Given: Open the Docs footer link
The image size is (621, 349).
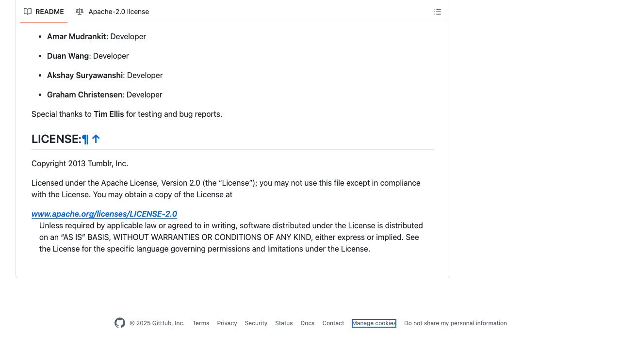Looking at the screenshot, I should (x=308, y=323).
